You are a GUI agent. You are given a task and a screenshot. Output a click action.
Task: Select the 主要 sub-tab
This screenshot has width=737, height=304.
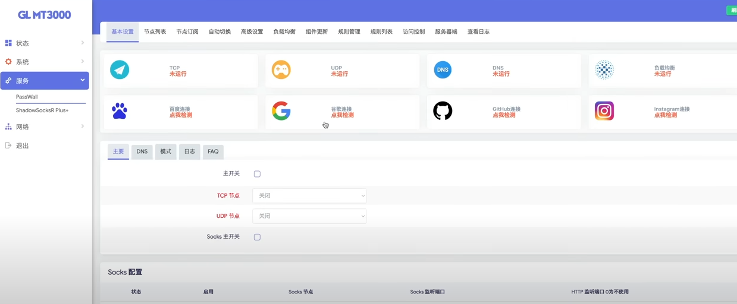click(x=118, y=151)
